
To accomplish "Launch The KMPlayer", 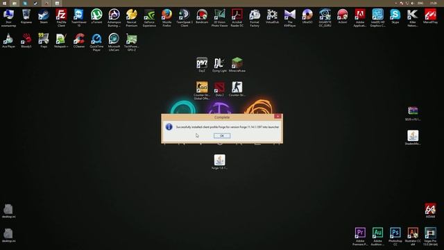I will pyautogui.click(x=290, y=18).
